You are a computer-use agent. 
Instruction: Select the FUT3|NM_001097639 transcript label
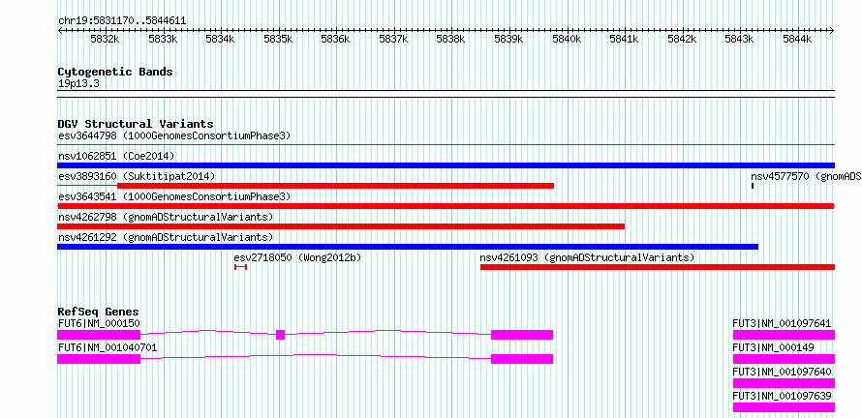782,396
